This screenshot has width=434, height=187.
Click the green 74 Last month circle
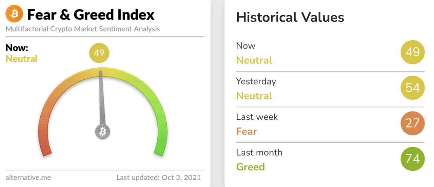click(x=412, y=159)
